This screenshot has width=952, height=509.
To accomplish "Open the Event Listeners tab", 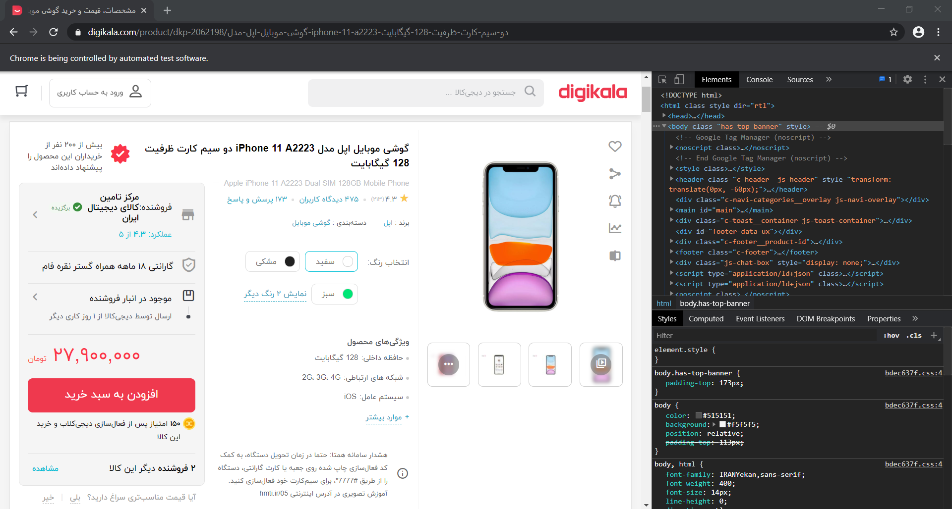I will click(x=760, y=319).
